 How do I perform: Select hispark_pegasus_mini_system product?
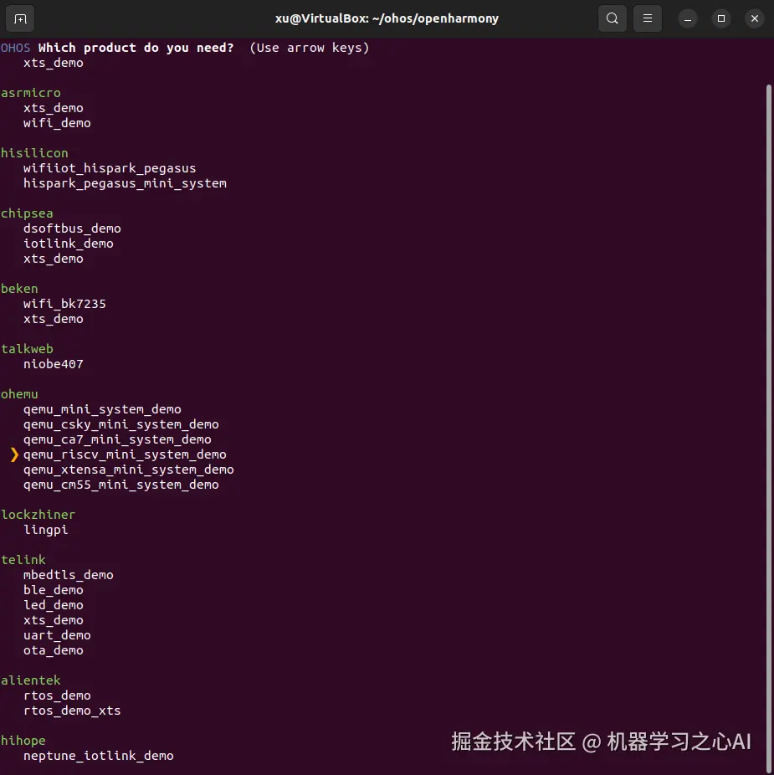[125, 183]
